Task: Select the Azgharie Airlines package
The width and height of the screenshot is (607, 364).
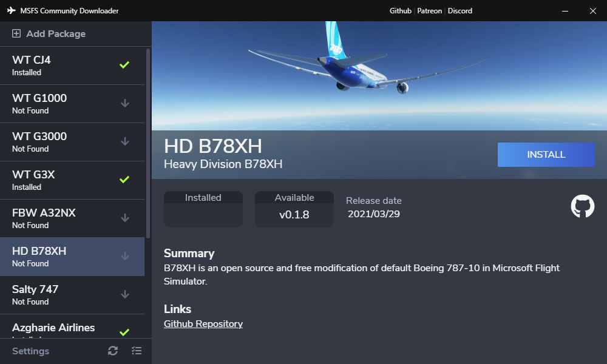Action: click(x=72, y=326)
